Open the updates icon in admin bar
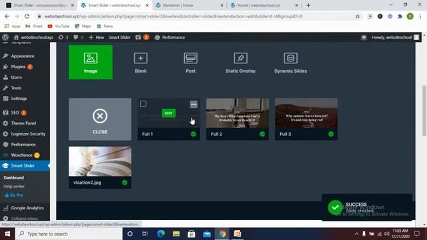The image size is (427, 240). tap(63, 37)
